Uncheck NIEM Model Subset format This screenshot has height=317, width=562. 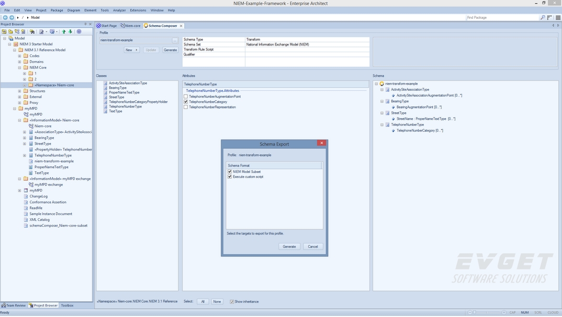coord(230,172)
